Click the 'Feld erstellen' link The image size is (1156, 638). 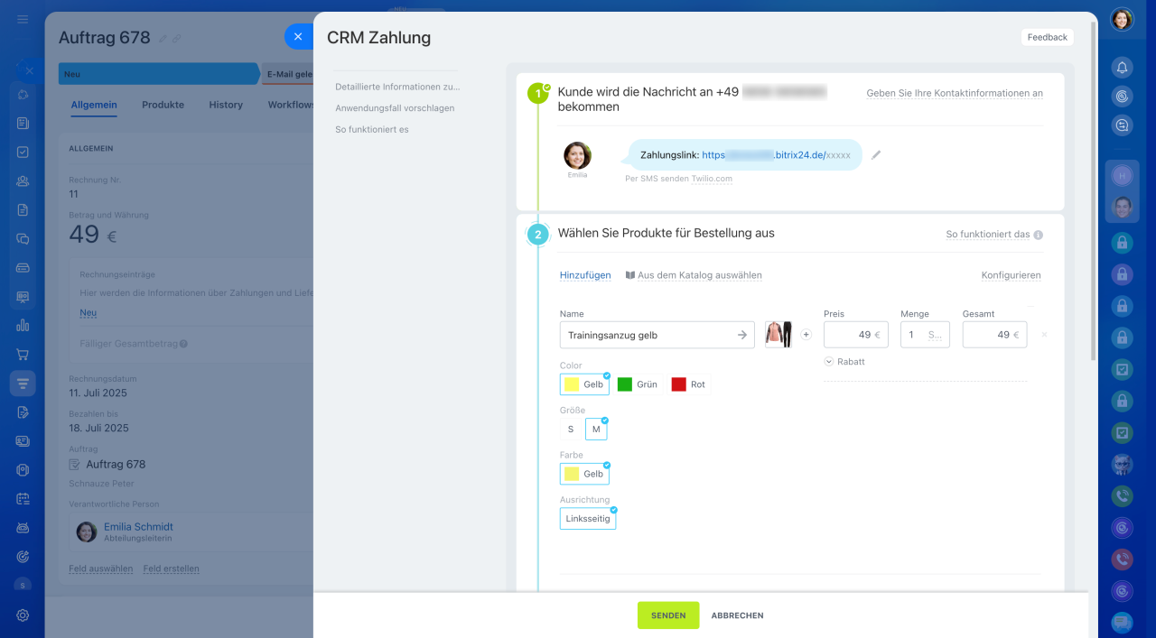(x=171, y=569)
